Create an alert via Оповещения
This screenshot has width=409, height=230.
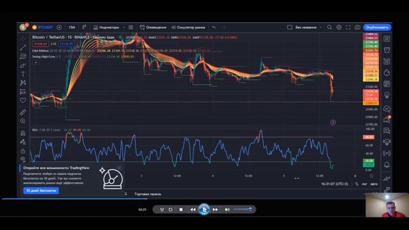[x=153, y=27]
